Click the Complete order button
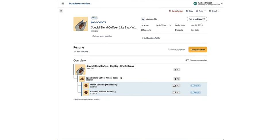The image size is (280, 140). 198,49
